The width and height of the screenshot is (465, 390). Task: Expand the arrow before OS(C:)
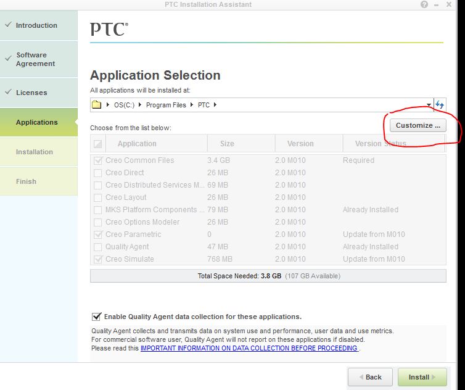pos(108,105)
